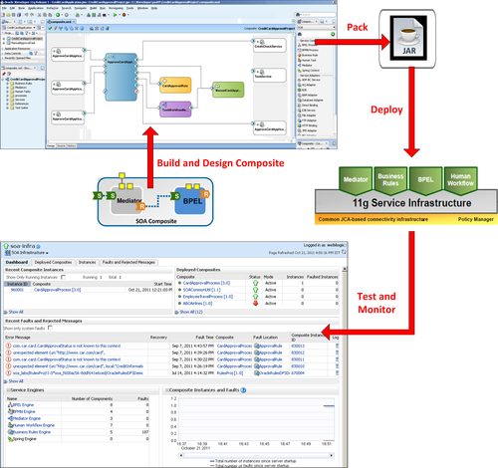Screen dimensions: 498x468
Task: Expand the Test Suites folder in structure tree
Action: point(7,108)
